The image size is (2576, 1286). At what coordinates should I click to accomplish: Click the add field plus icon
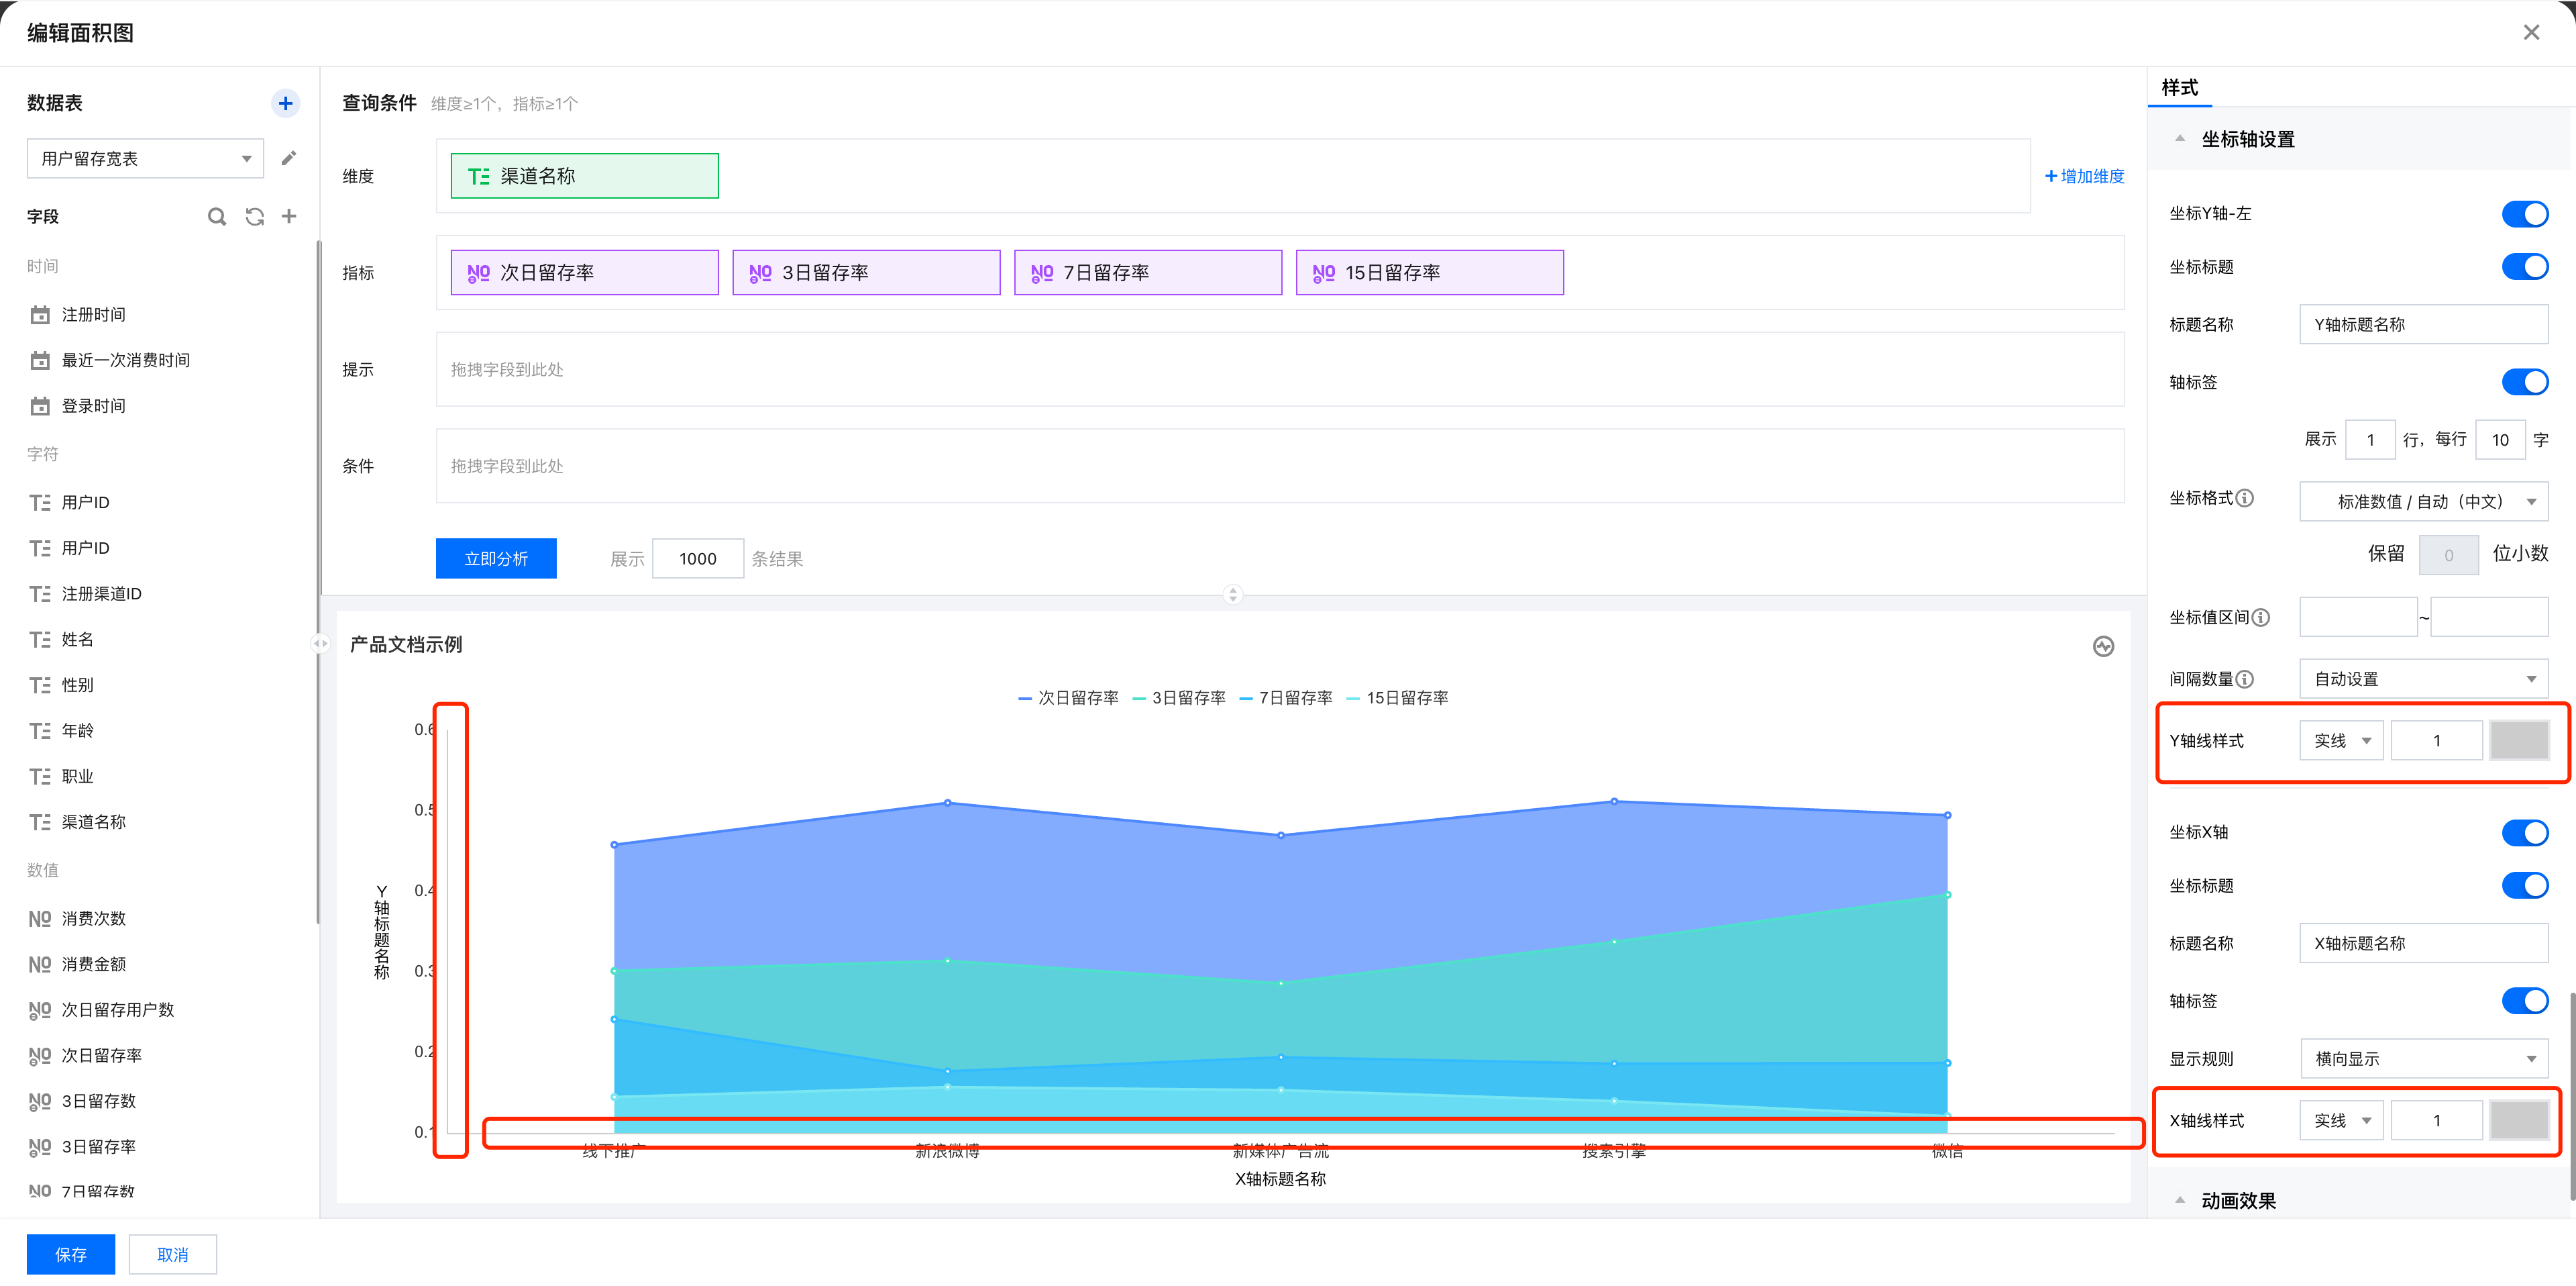pos(289,216)
